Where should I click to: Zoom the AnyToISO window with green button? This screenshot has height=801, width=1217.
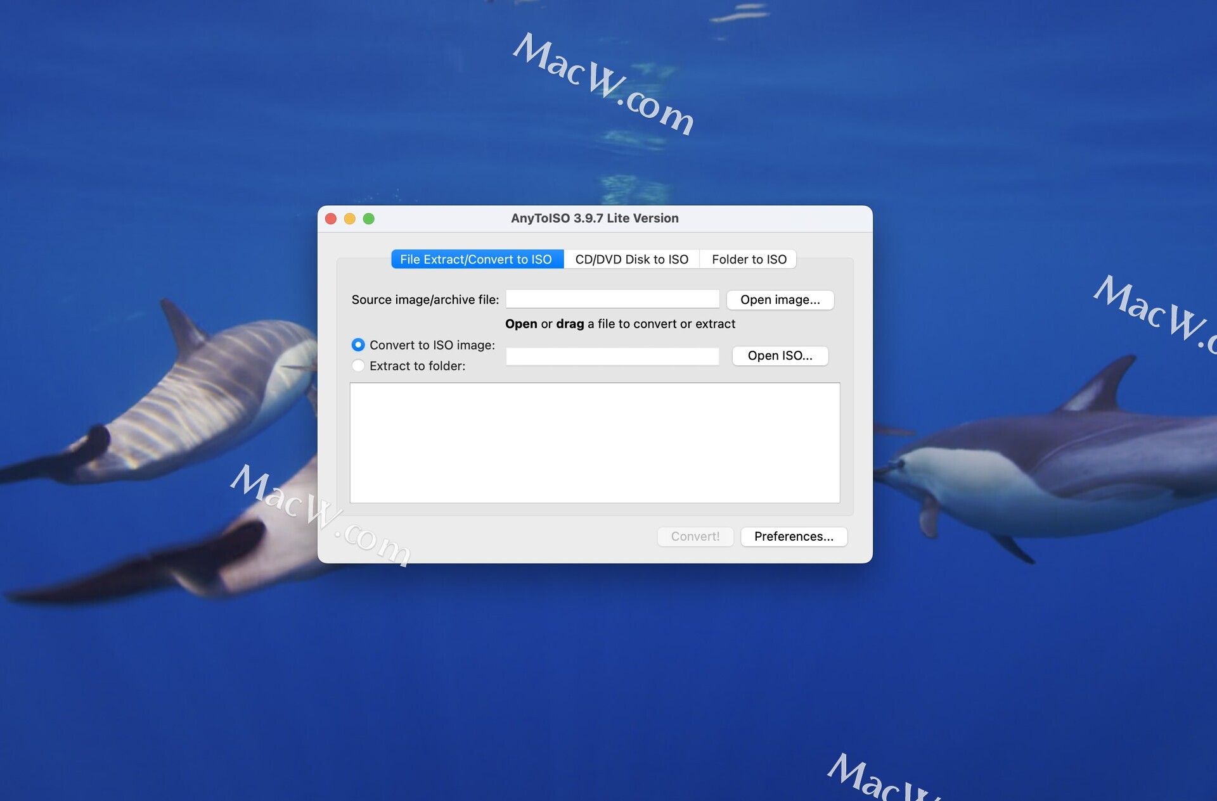point(369,218)
